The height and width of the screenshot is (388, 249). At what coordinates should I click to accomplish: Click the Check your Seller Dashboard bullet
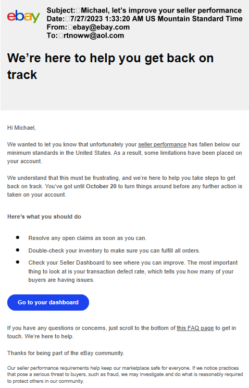(133, 271)
